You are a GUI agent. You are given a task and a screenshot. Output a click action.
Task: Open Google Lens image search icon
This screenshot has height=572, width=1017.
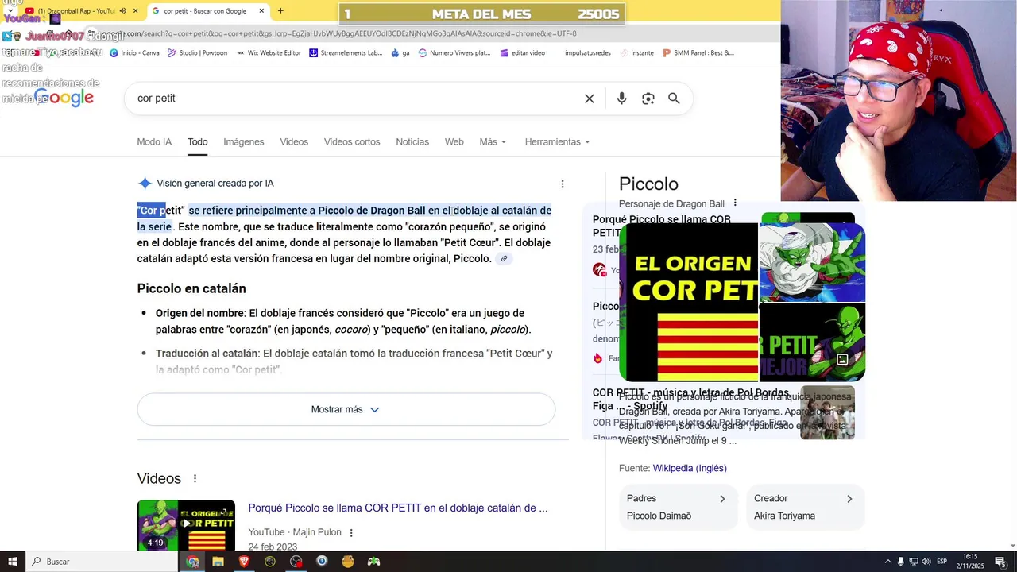point(648,99)
